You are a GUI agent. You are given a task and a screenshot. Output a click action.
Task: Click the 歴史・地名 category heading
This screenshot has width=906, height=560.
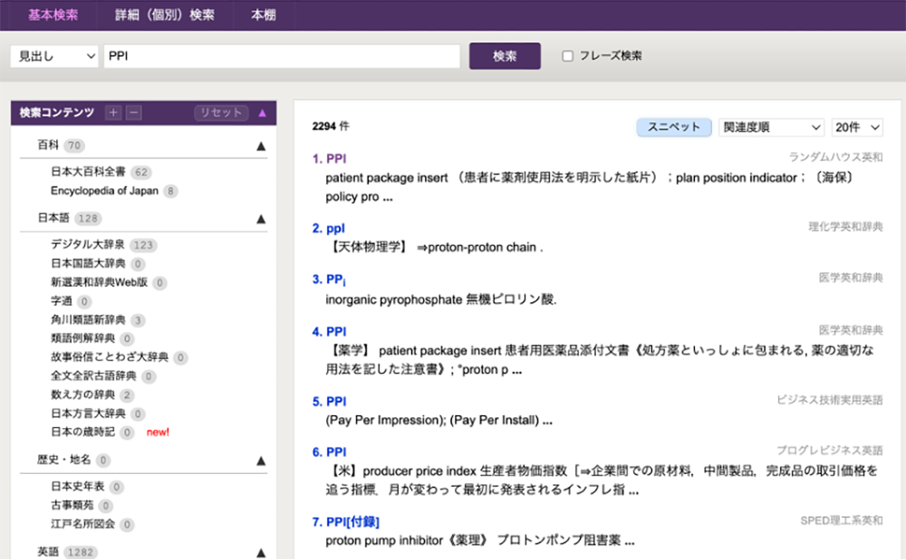pyautogui.click(x=64, y=460)
